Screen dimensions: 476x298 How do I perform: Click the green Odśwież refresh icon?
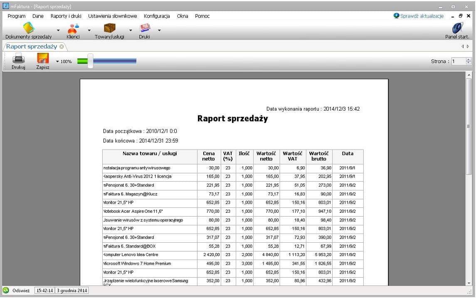pyautogui.click(x=6, y=291)
